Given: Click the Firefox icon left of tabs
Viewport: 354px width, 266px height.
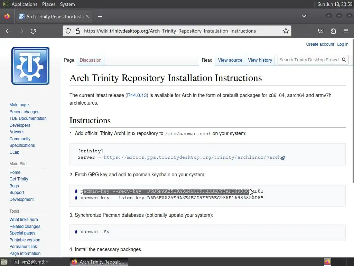Looking at the screenshot, I should (7, 17).
